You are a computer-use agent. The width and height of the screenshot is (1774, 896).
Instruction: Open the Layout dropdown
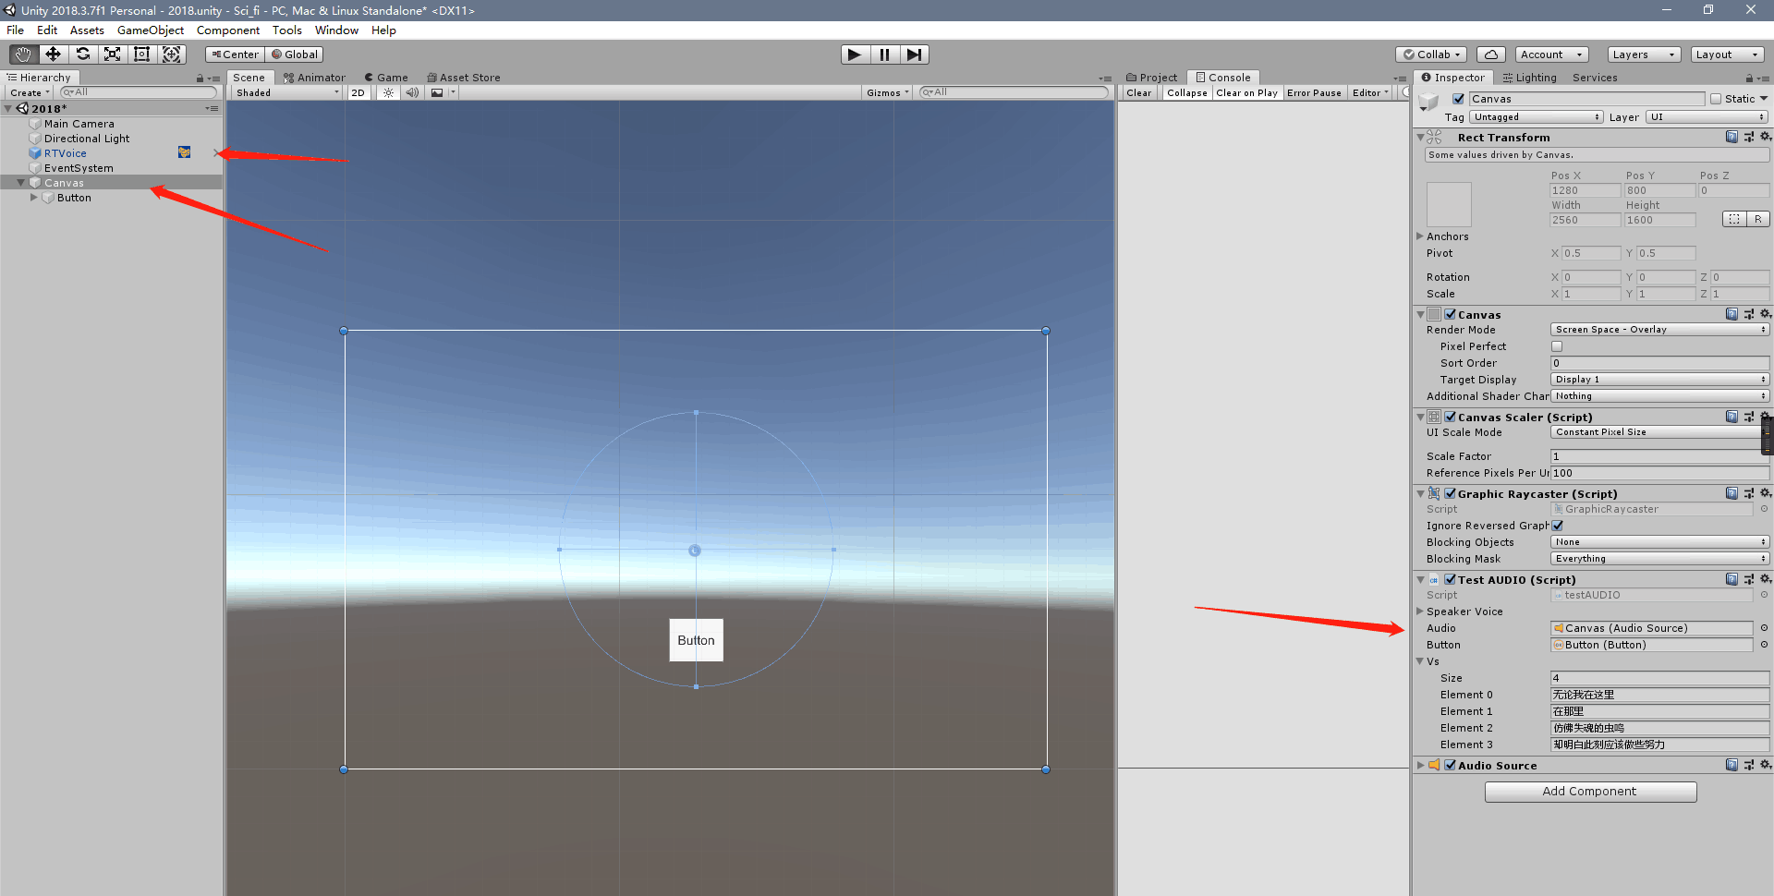(1726, 54)
